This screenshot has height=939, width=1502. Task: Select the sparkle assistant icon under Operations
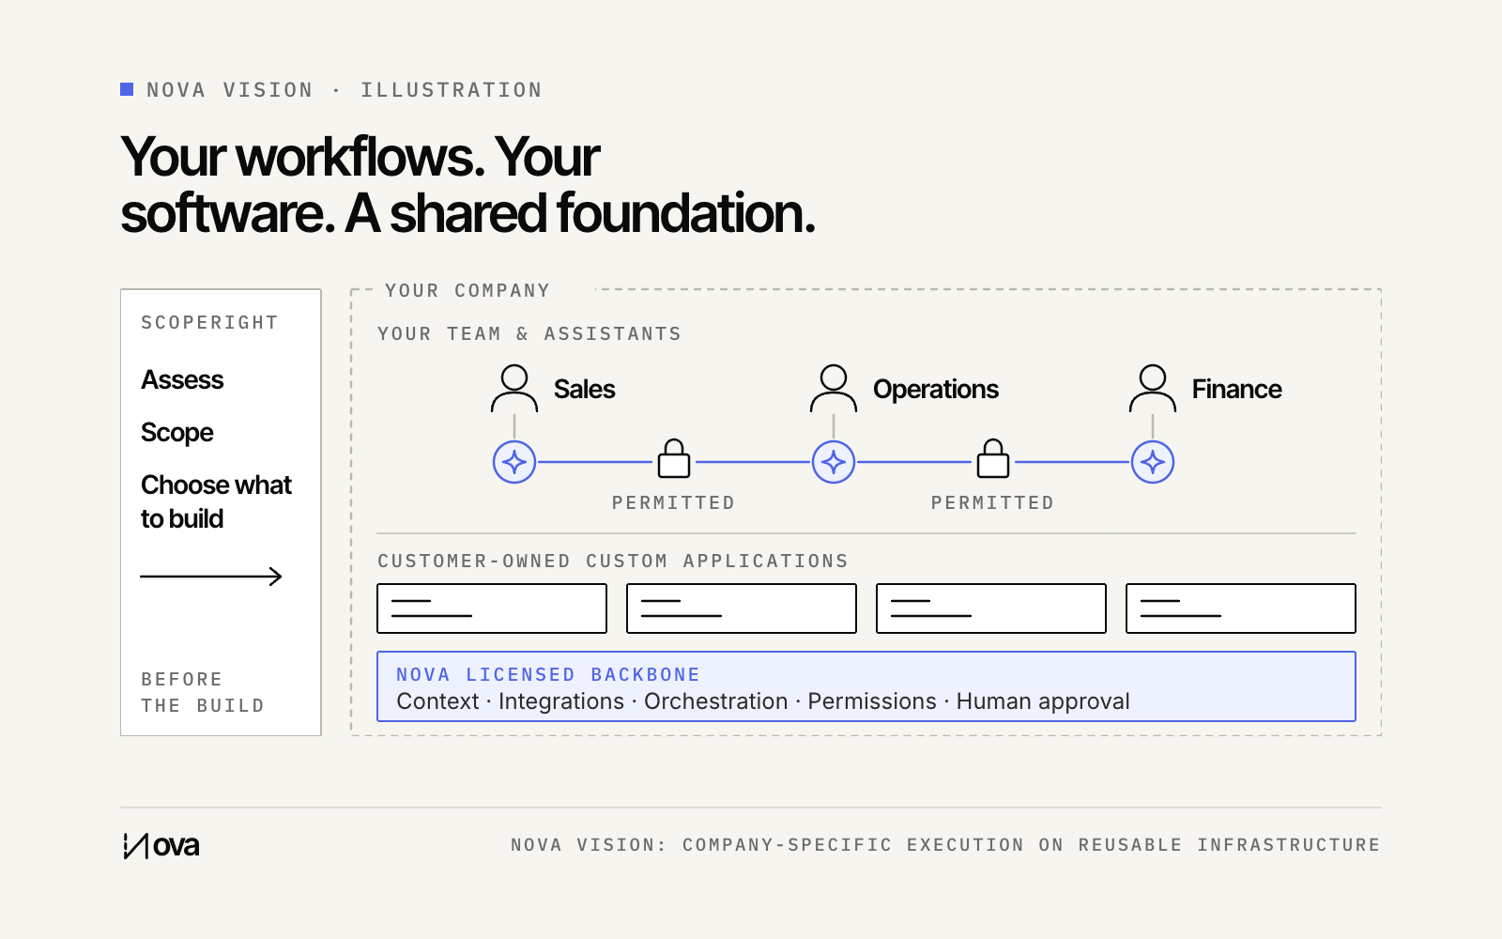[x=834, y=462]
